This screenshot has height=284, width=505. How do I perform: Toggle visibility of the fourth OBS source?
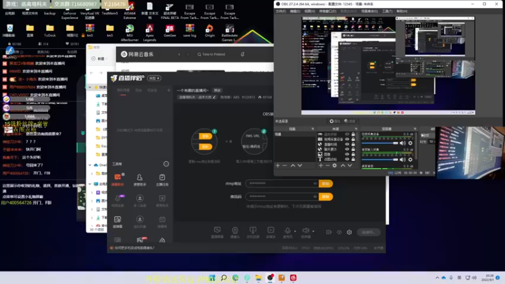pos(347,149)
